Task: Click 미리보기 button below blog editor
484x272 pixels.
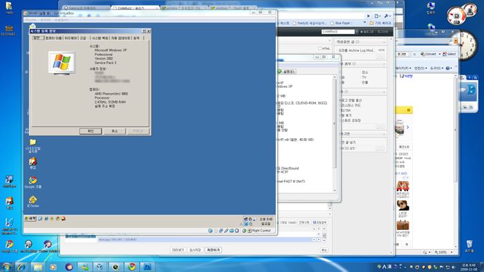Action: (x=178, y=250)
